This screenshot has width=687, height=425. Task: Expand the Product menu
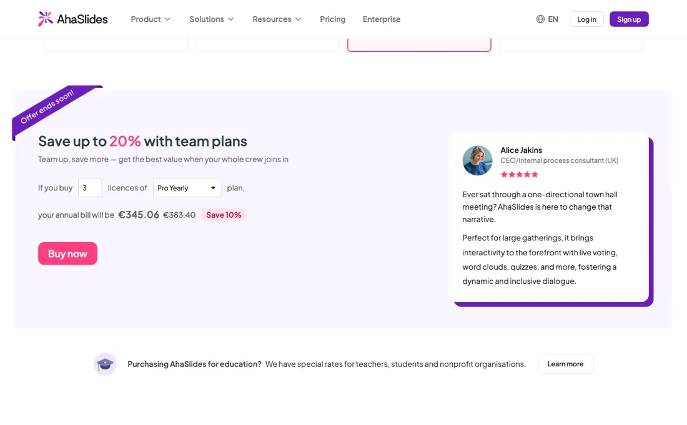pyautogui.click(x=151, y=19)
